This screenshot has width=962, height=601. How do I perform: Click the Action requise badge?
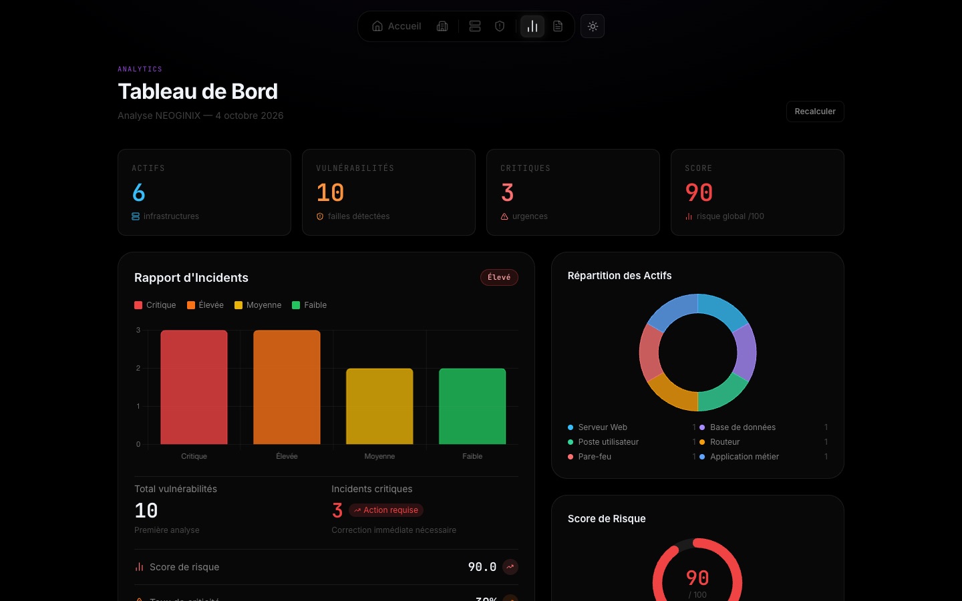tap(386, 510)
